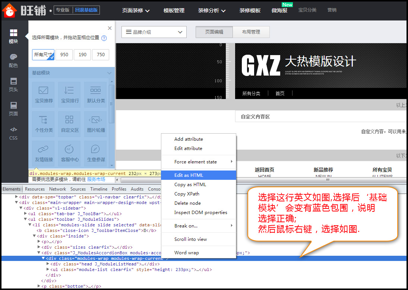Image resolution: width=408 pixels, height=290 pixels.
Task: Open 装修模板 in top navigation
Action: pyautogui.click(x=250, y=10)
